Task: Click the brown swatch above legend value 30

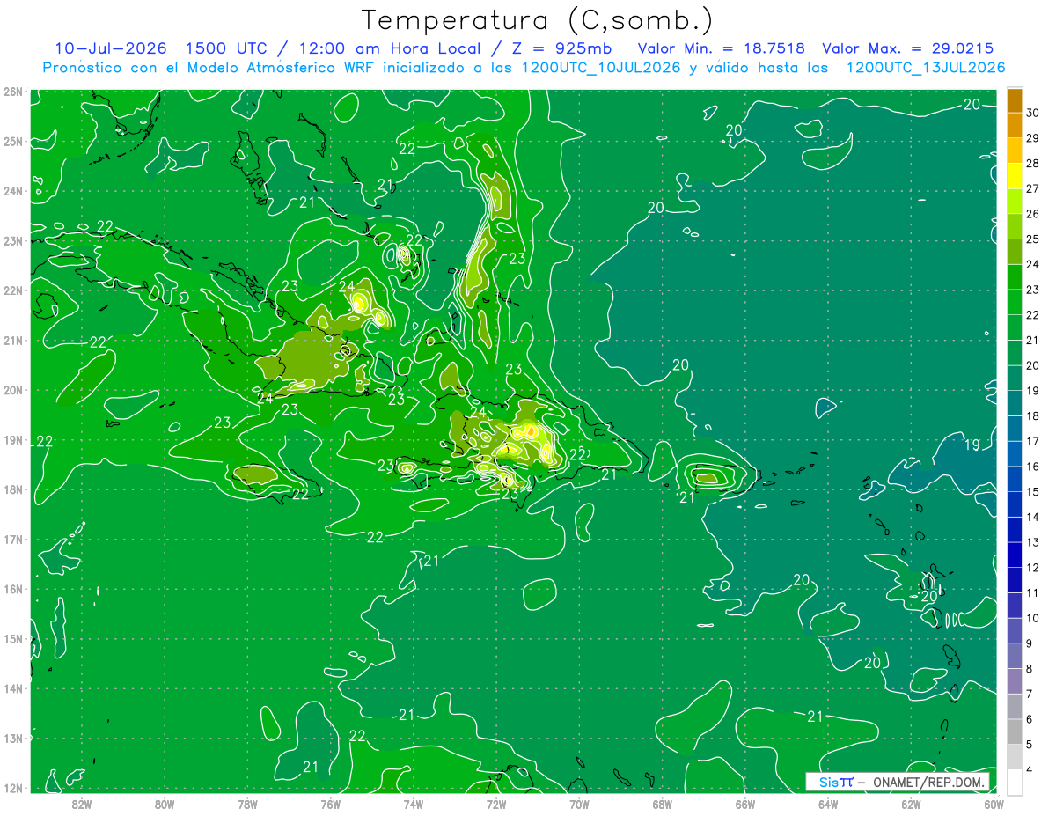Action: [1015, 100]
